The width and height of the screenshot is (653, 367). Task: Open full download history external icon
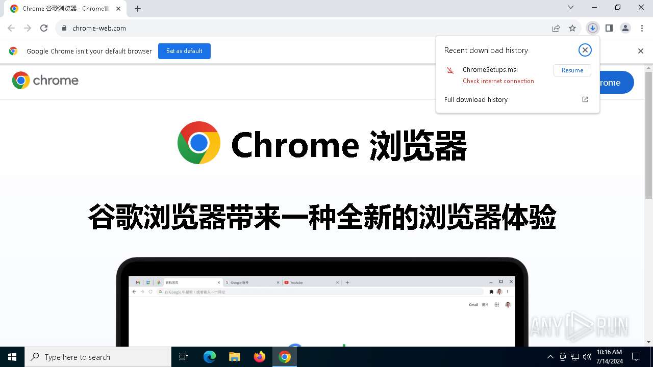(x=585, y=99)
